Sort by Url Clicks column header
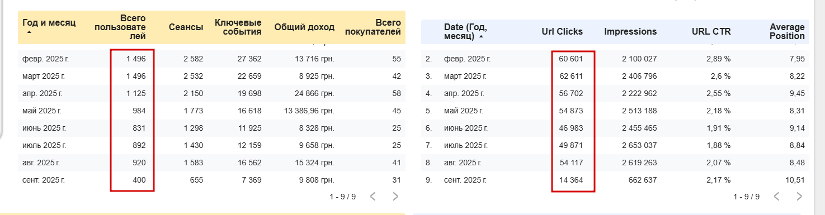The width and height of the screenshot is (825, 215). pyautogui.click(x=562, y=32)
